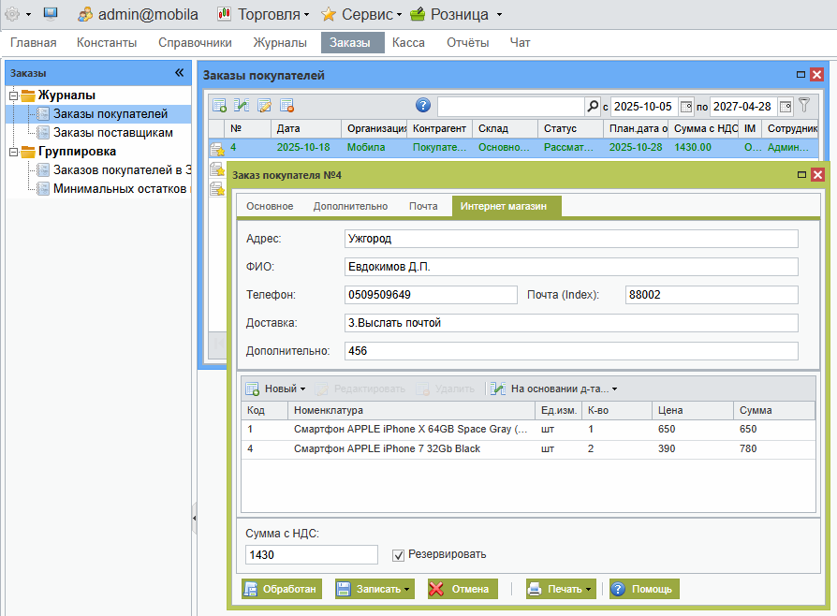Click the filter funnel icon in orders list
This screenshot has width=837, height=616.
(803, 105)
